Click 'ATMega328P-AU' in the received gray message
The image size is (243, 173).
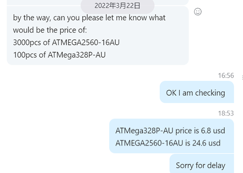tap(77, 55)
